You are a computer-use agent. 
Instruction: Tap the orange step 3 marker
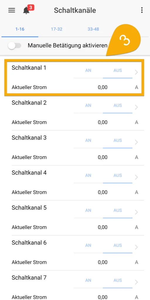(x=125, y=40)
